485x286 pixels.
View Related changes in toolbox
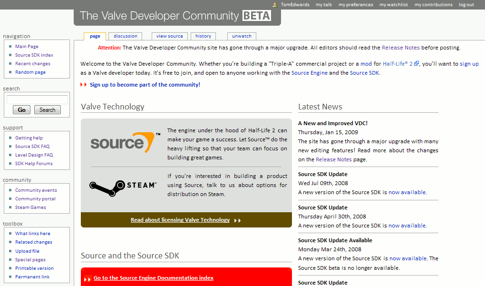[34, 242]
